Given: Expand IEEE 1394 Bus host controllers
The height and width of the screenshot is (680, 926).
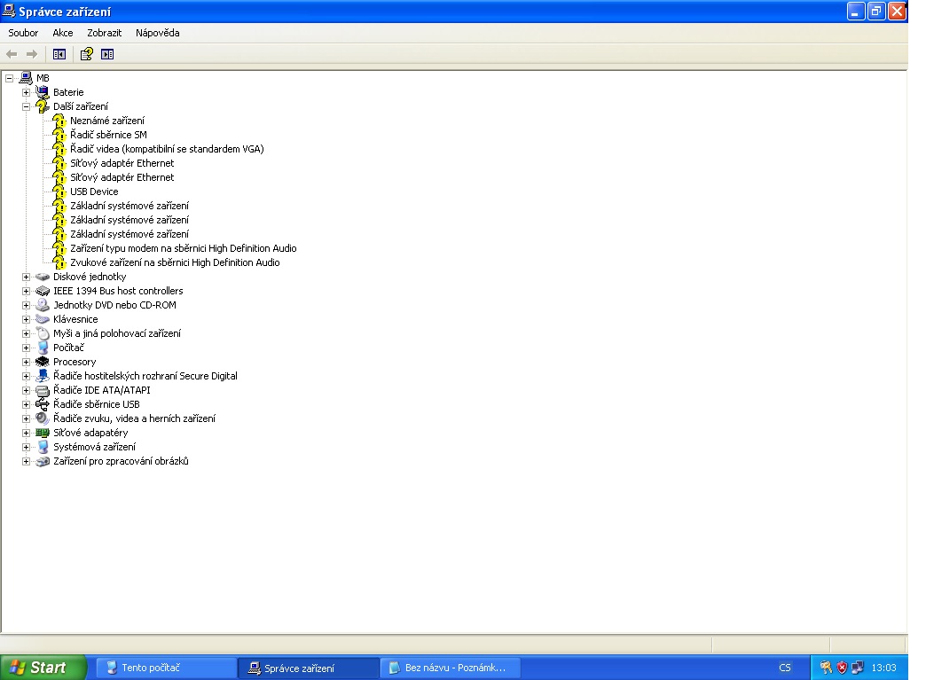Looking at the screenshot, I should coord(26,291).
